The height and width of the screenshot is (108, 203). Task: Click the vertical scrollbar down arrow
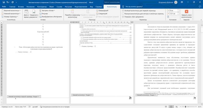pyautogui.click(x=202, y=104)
